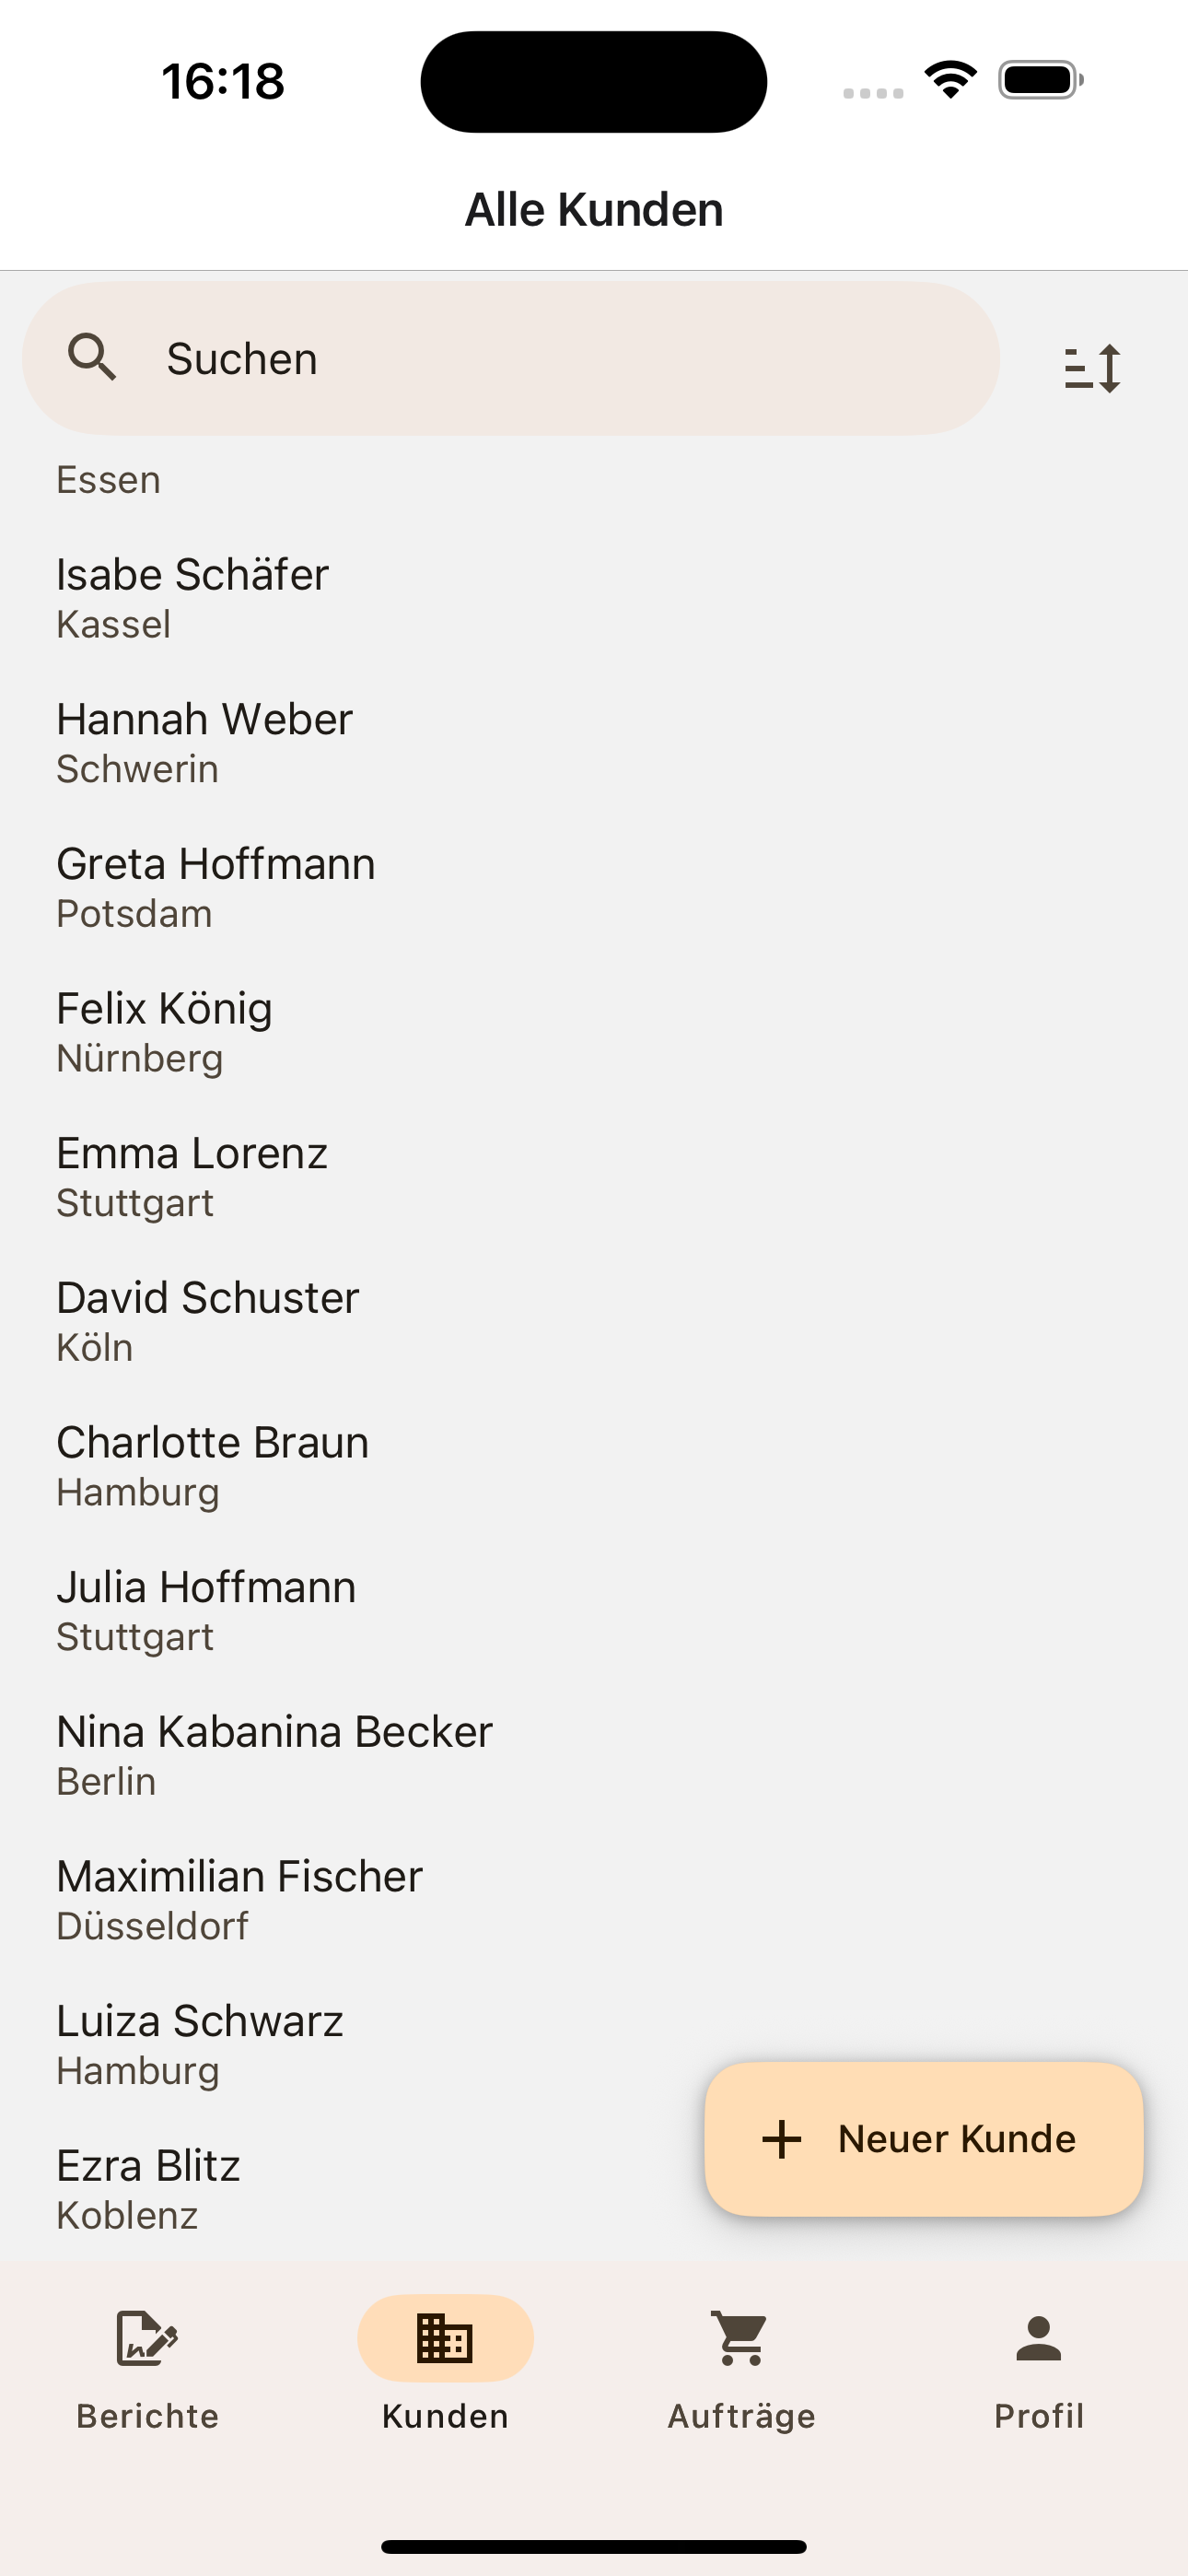This screenshot has width=1188, height=2576.
Task: Select Emma Lorenz in the list
Action: pos(594,1177)
